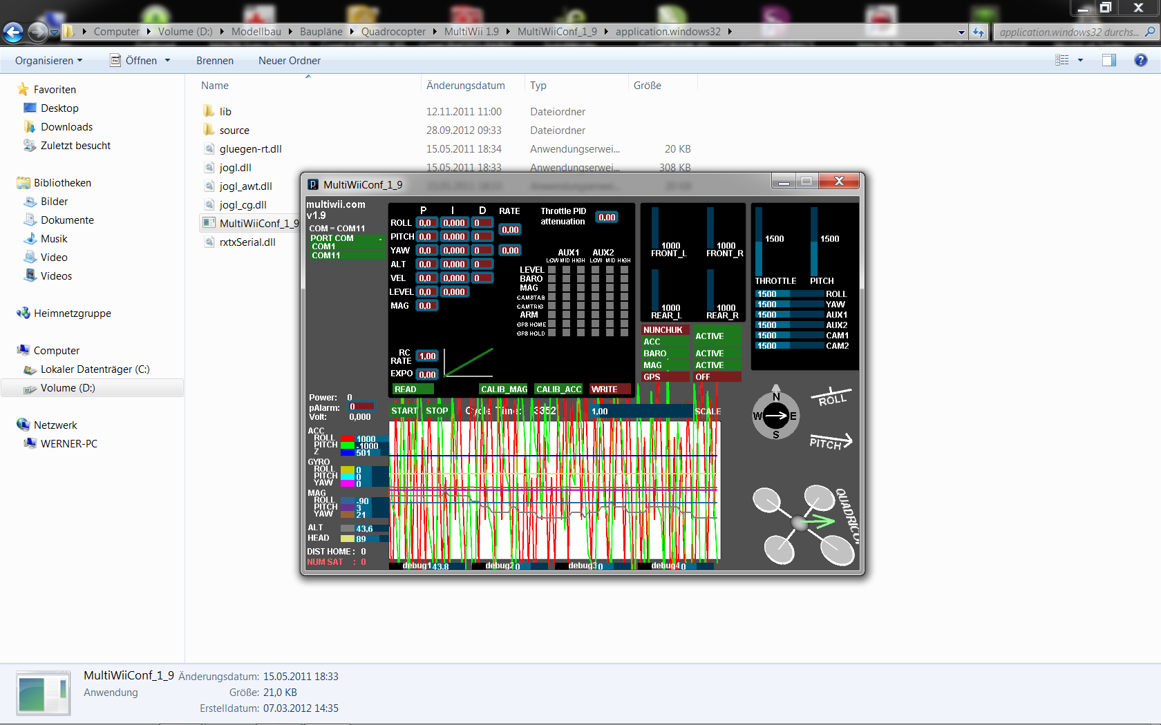Tick the BARO AUX1 MID checkbox
The height and width of the screenshot is (725, 1161).
[x=566, y=279]
